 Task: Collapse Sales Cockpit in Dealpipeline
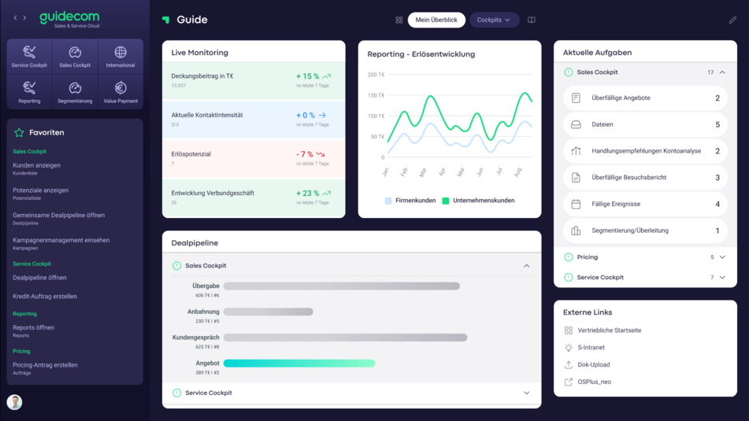click(x=526, y=266)
